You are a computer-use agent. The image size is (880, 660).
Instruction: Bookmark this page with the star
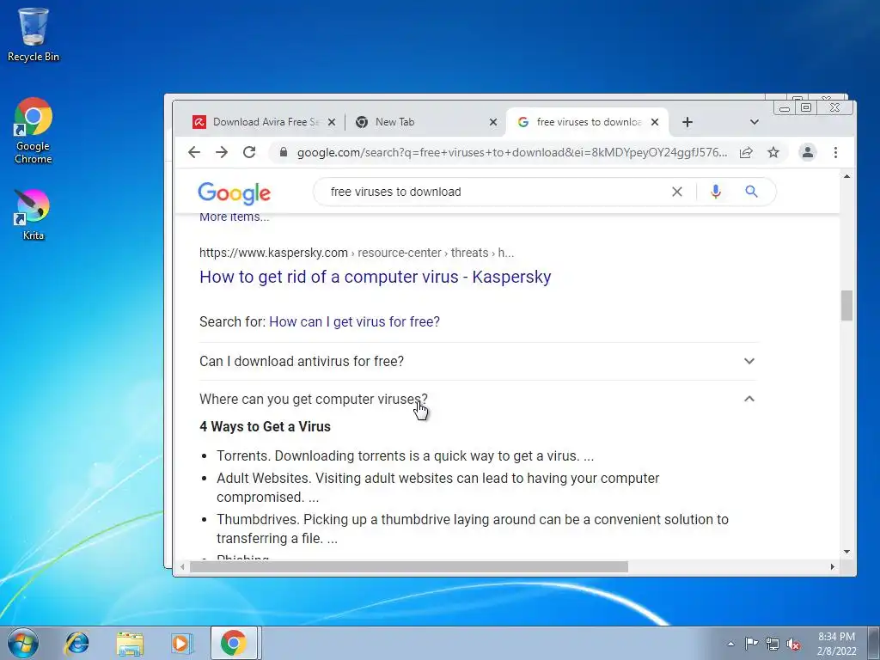tap(773, 152)
